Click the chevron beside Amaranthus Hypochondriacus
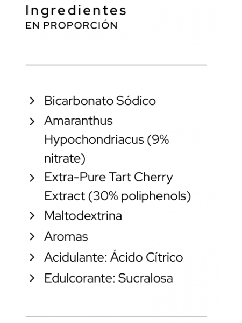This screenshot has height=323, width=242. click(32, 122)
